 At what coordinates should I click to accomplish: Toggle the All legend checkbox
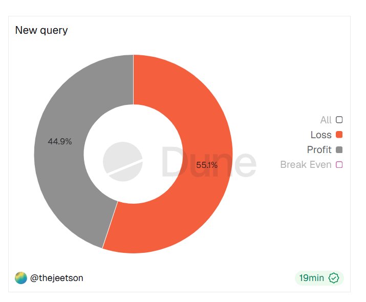[x=339, y=120]
